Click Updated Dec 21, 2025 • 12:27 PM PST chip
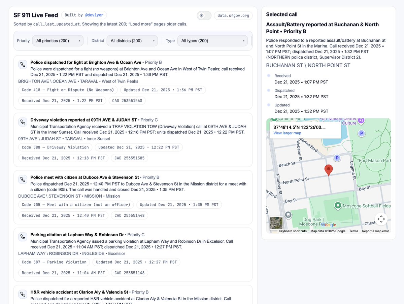Viewport: 404px width, 304px height. [136, 262]
